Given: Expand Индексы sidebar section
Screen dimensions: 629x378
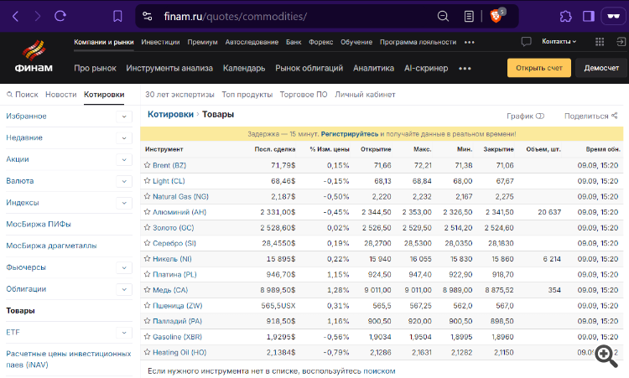Looking at the screenshot, I should tap(124, 203).
